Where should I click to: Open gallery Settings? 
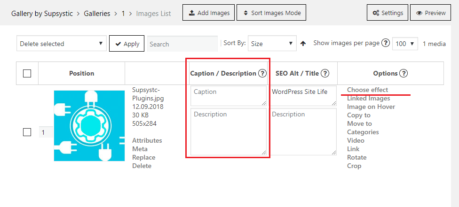click(x=388, y=13)
